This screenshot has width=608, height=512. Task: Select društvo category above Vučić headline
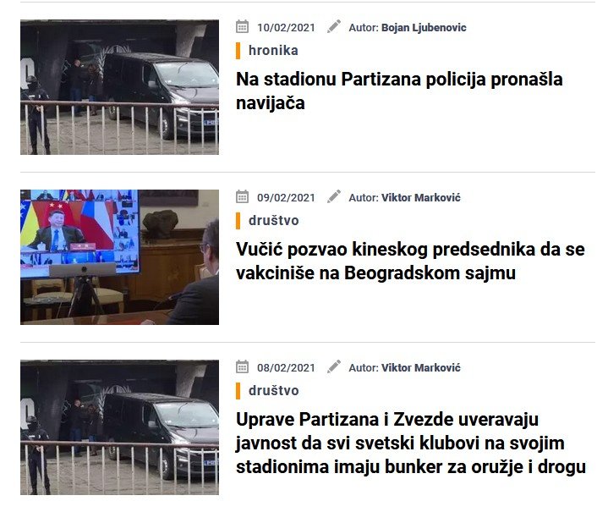click(x=273, y=221)
